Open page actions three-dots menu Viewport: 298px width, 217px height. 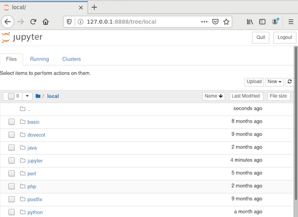(204, 22)
